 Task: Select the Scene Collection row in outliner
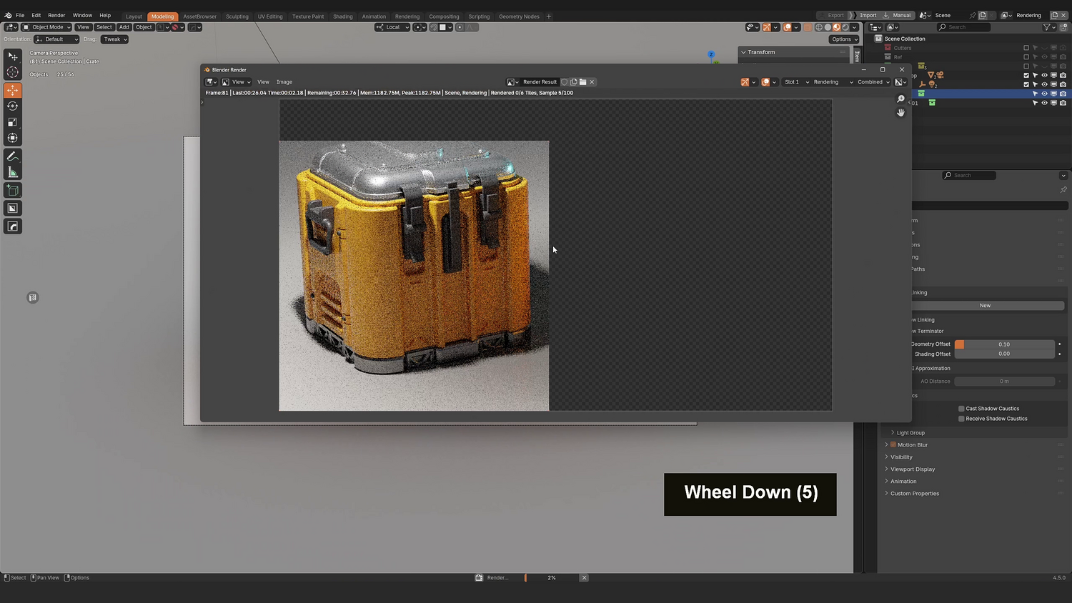tap(904, 39)
